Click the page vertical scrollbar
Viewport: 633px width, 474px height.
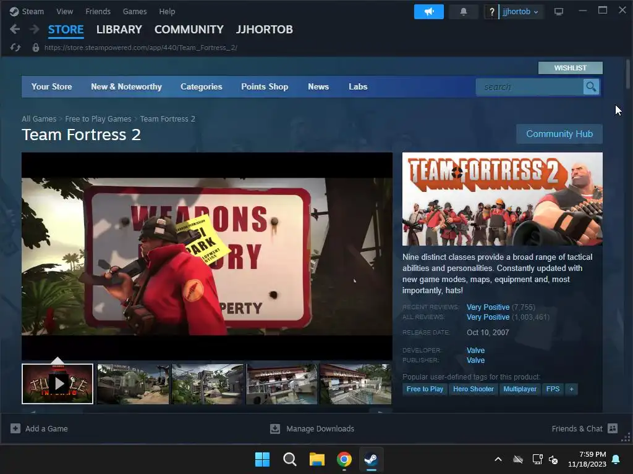628,75
